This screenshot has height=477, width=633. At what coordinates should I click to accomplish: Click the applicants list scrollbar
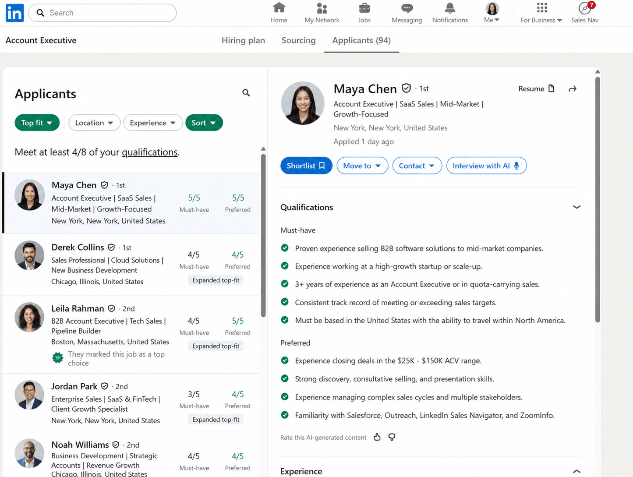263,235
